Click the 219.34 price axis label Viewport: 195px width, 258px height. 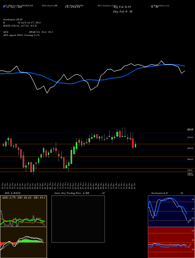[190, 137]
